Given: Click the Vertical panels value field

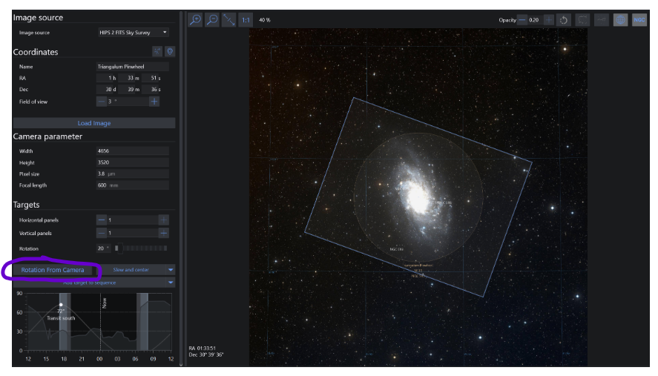Looking at the screenshot, I should [133, 233].
